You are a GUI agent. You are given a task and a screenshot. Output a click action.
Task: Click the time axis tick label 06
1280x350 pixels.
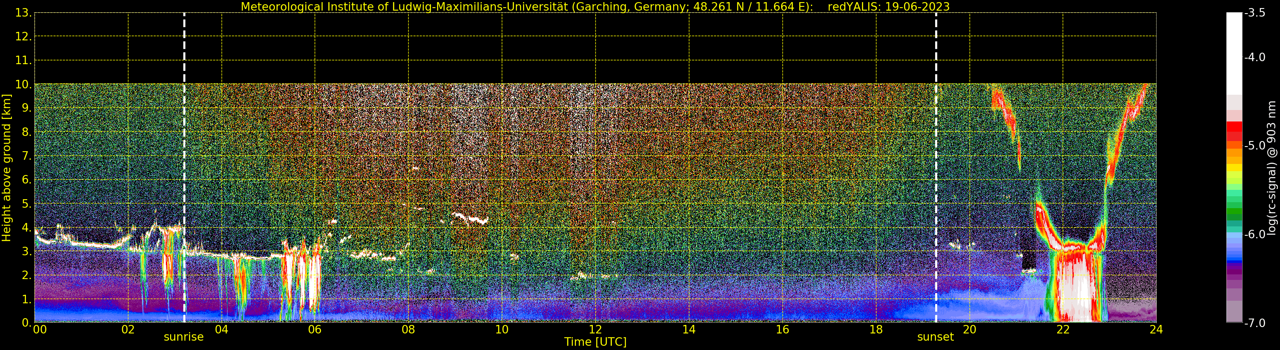(x=315, y=330)
